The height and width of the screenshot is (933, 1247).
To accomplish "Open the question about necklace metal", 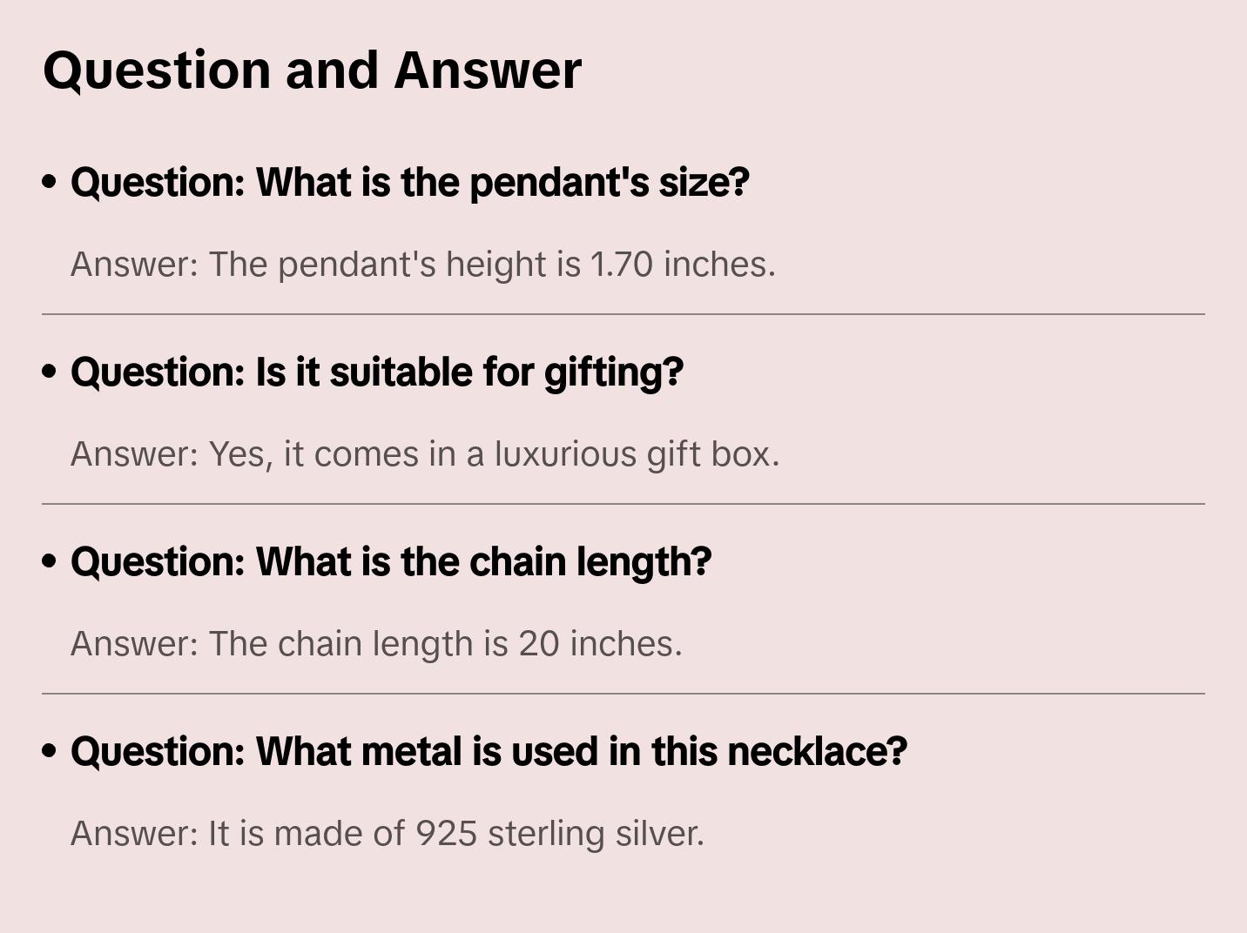I will click(489, 751).
